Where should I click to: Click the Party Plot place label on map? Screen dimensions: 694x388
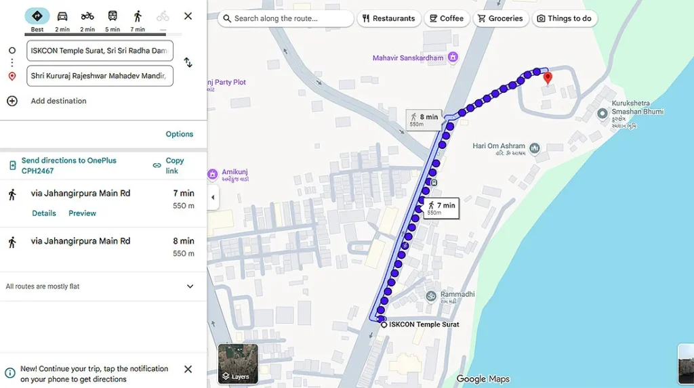click(226, 83)
